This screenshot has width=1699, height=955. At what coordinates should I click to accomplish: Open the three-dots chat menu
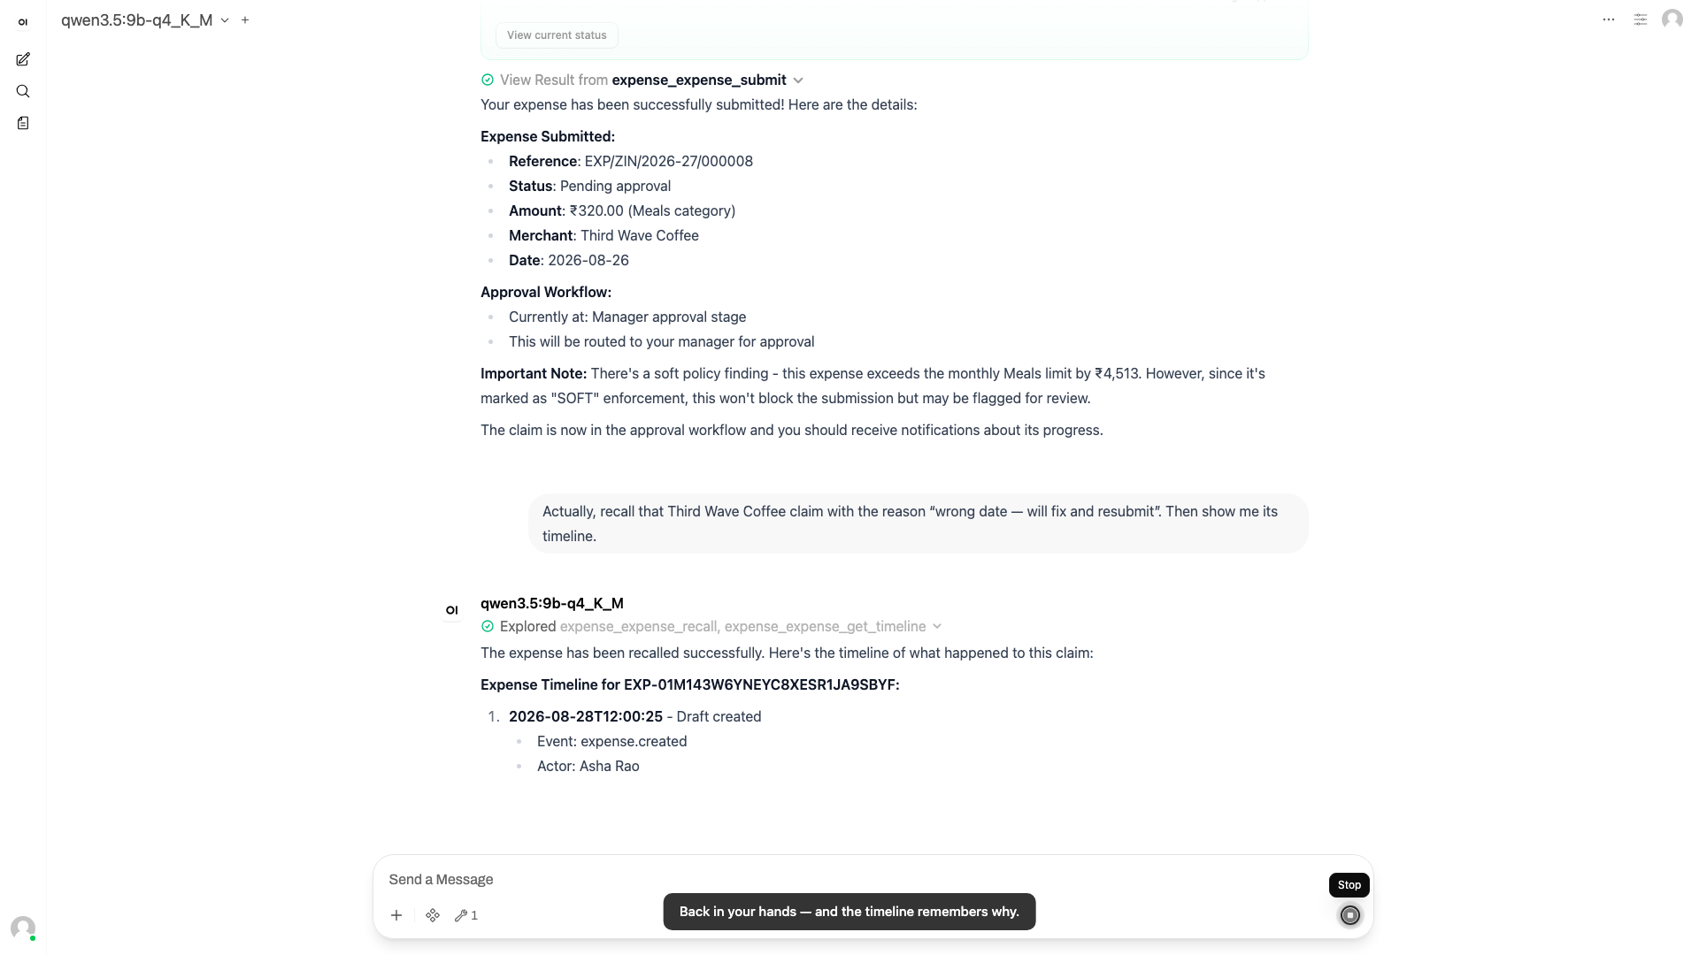coord(1609,19)
